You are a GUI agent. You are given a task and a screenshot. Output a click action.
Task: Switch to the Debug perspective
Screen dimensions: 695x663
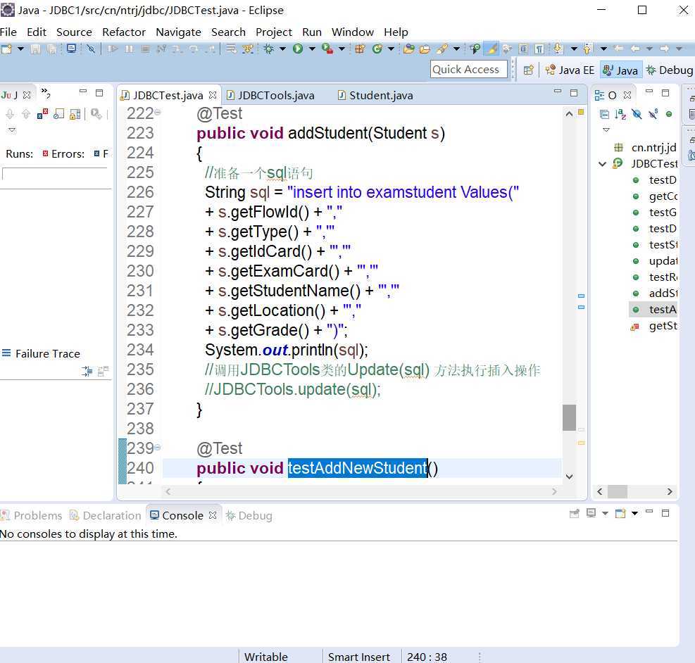coord(669,70)
